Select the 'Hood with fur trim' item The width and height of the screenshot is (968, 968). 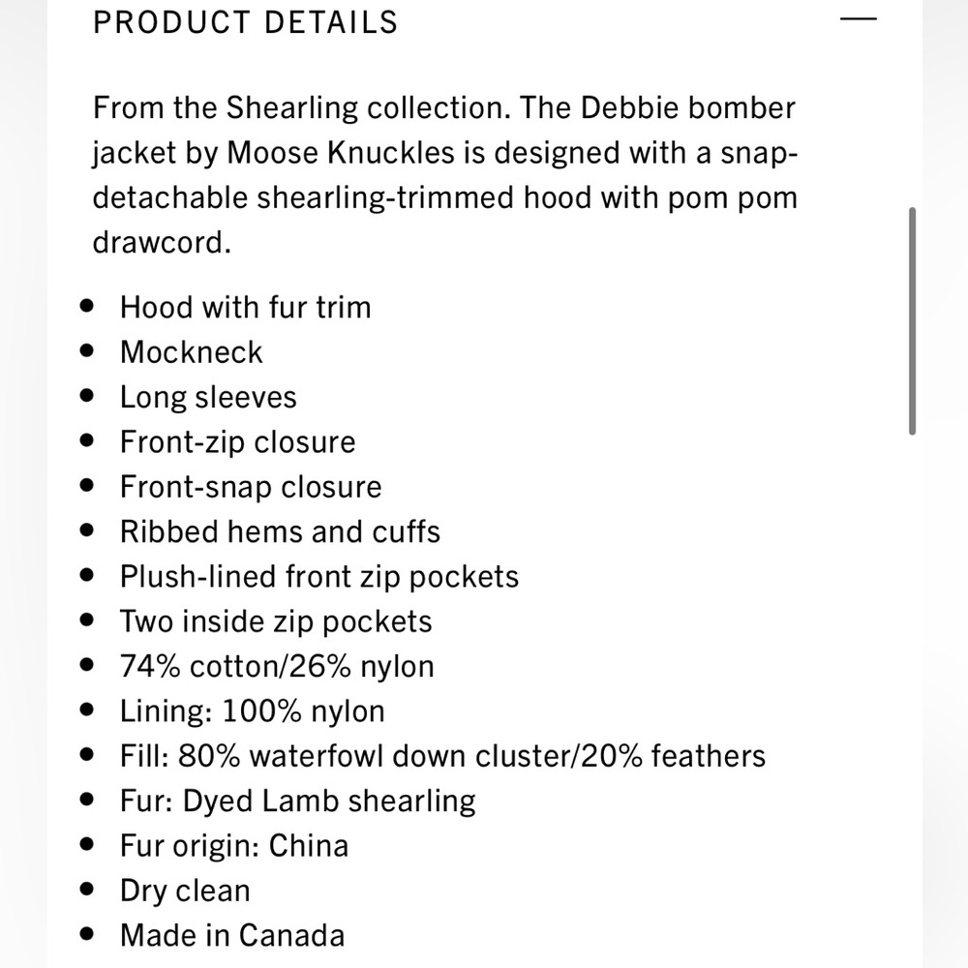246,307
